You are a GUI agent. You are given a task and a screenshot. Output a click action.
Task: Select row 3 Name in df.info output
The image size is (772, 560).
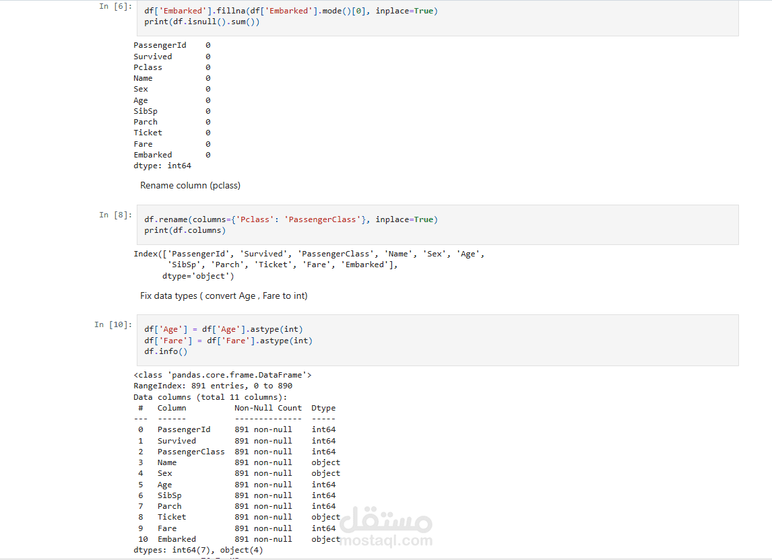pos(239,462)
